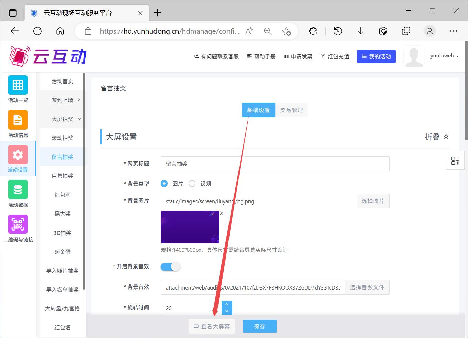468x338 pixels.
Task: Open 砸金蛋 menu item
Action: 62,252
